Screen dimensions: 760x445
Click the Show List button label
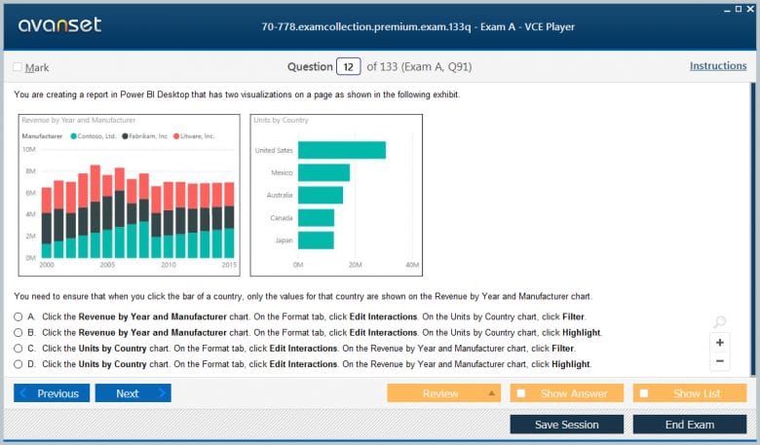coord(697,393)
